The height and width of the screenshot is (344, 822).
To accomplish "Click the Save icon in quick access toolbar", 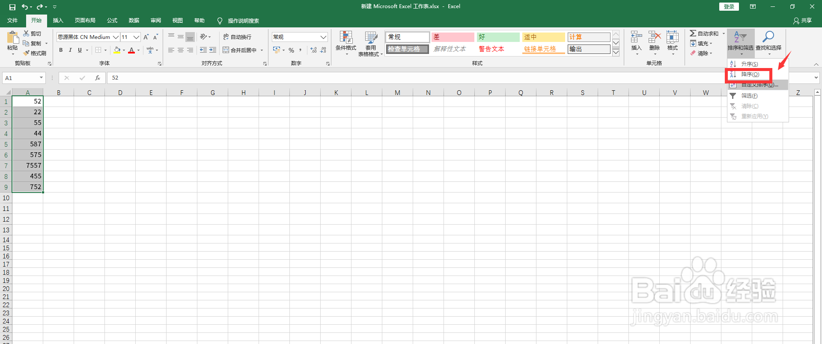I will [12, 7].
